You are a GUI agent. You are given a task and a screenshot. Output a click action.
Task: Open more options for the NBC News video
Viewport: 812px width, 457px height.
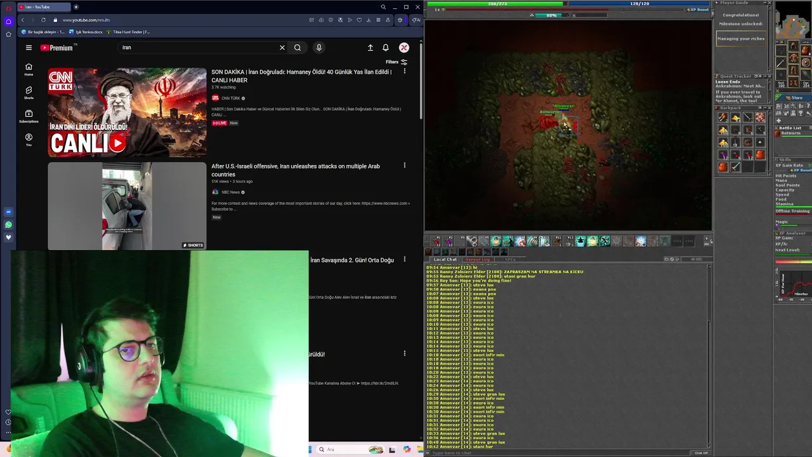coord(405,166)
